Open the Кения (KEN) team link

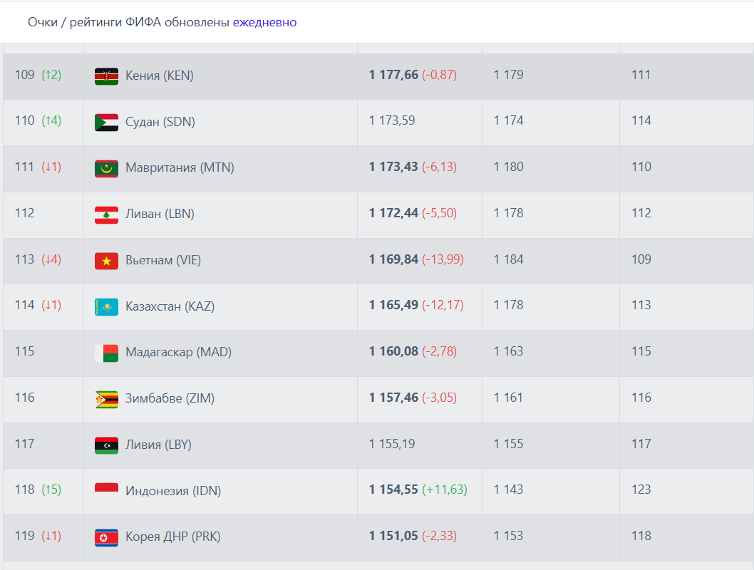click(160, 76)
